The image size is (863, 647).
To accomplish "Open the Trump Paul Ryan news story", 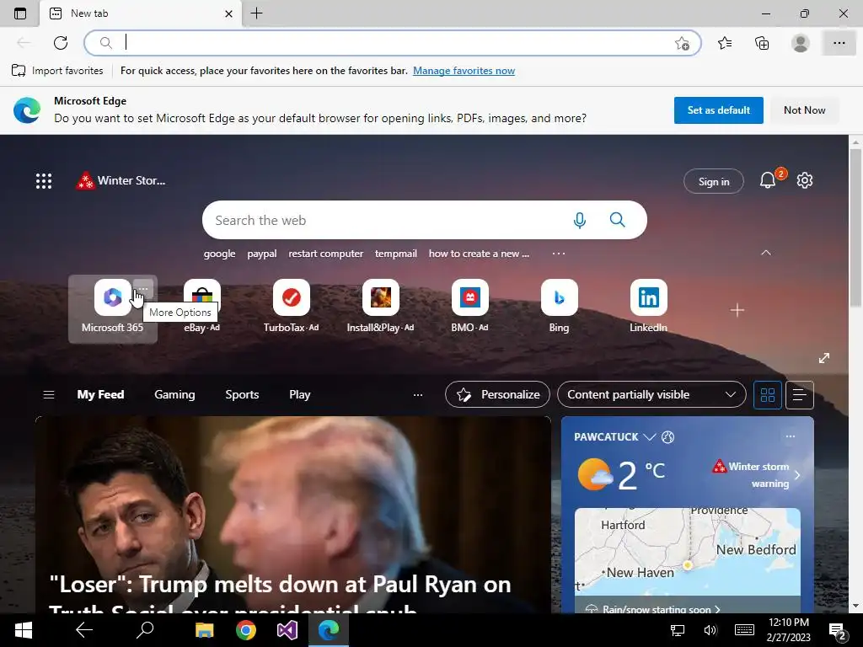I will (x=292, y=515).
